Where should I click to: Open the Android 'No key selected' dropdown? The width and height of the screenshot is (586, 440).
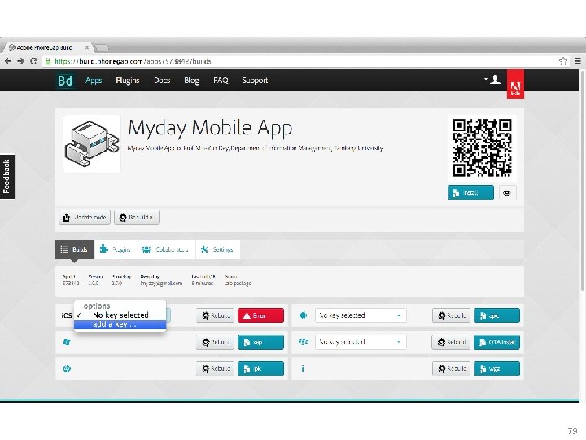pos(361,315)
